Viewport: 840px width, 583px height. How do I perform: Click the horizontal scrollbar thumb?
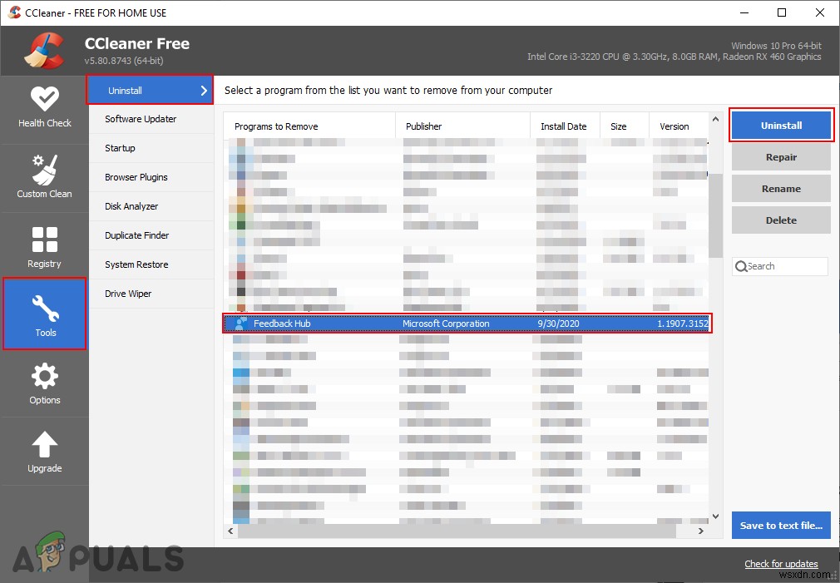click(x=457, y=531)
